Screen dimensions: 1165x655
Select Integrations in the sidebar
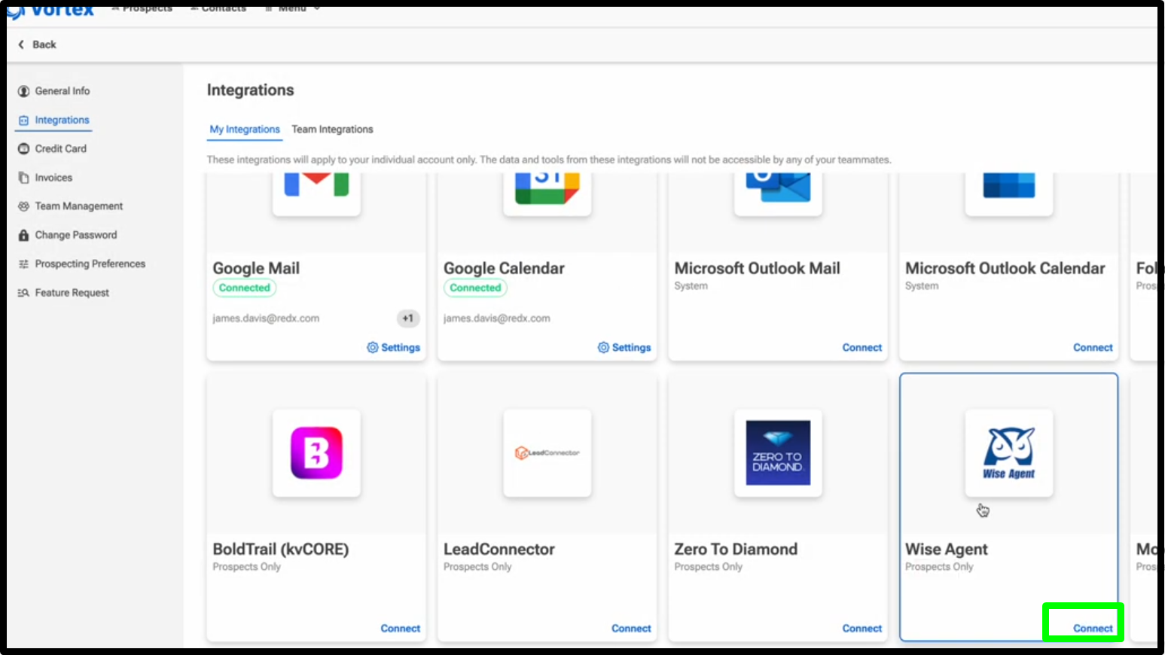54,120
